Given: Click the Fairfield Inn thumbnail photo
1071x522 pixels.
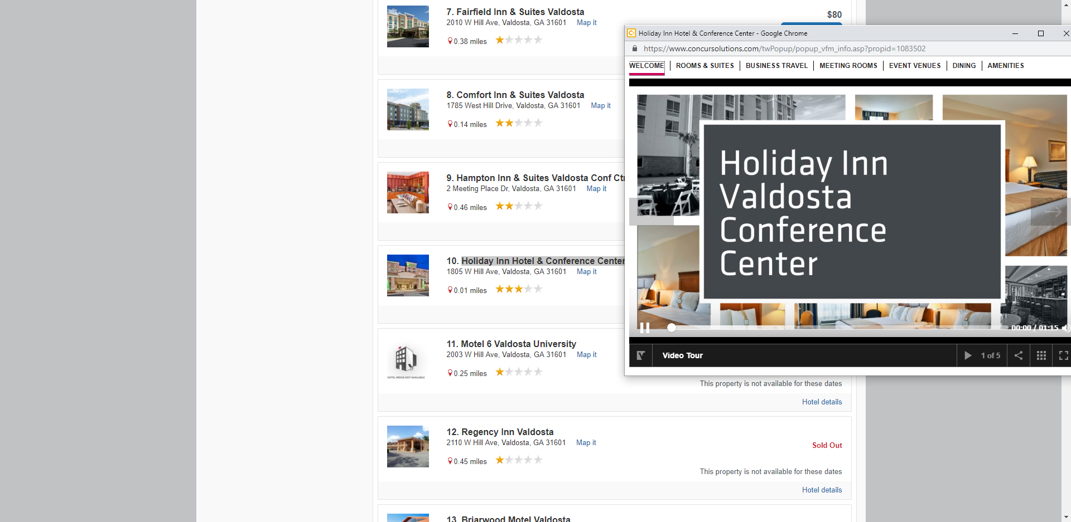Looking at the screenshot, I should pyautogui.click(x=408, y=26).
